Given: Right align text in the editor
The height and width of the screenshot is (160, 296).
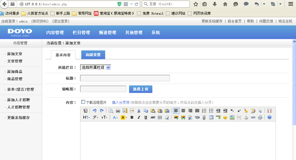Looking at the screenshot, I should [190, 111].
